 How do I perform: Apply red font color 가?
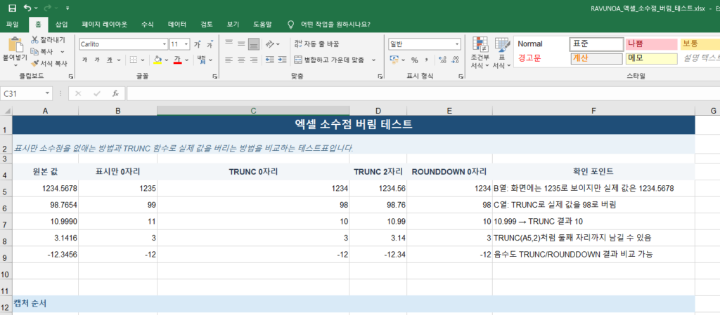coord(178,60)
